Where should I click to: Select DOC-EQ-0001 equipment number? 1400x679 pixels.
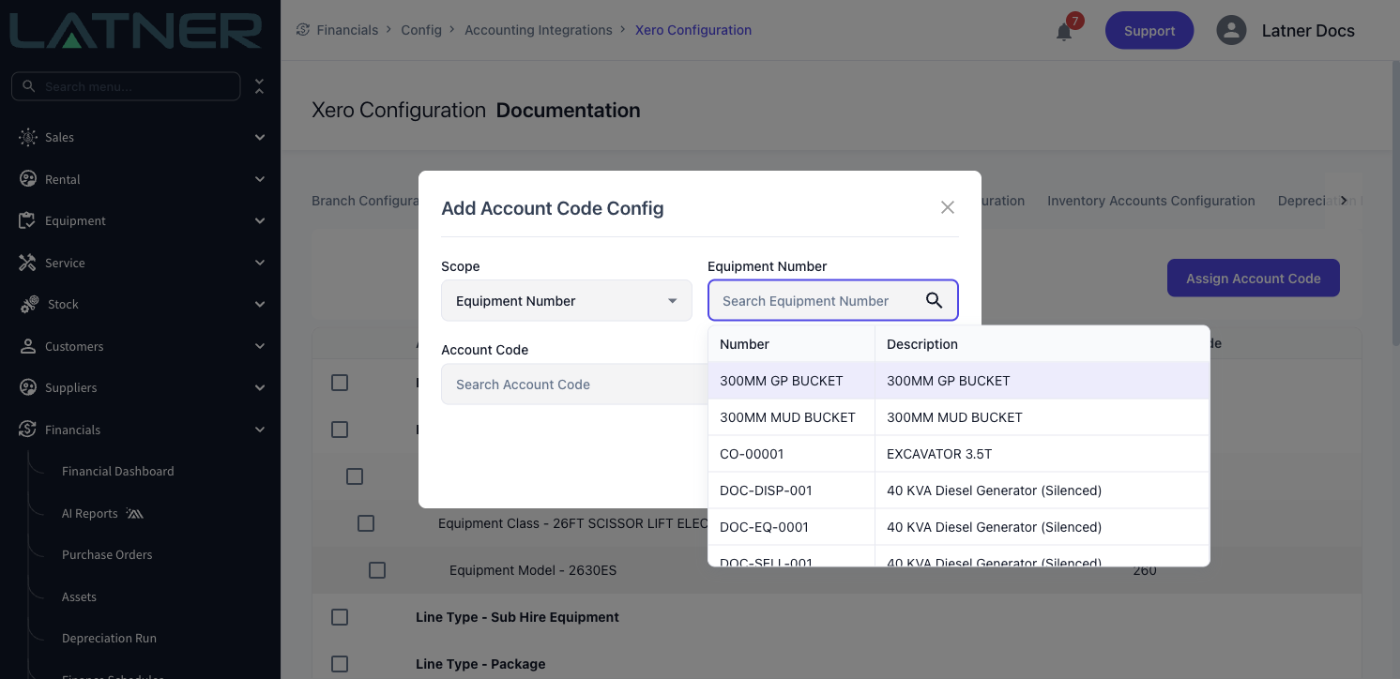(x=764, y=527)
